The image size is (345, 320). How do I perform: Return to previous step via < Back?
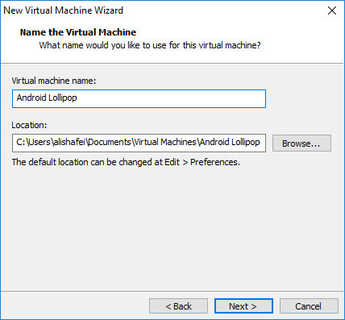click(178, 306)
